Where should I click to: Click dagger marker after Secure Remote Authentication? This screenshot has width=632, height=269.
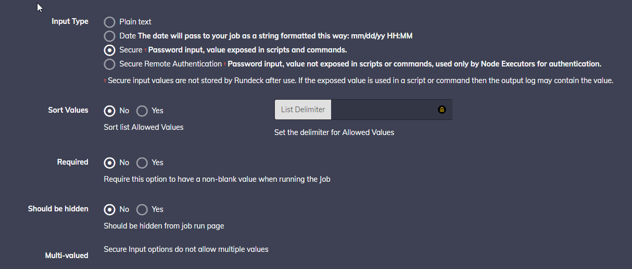(225, 64)
